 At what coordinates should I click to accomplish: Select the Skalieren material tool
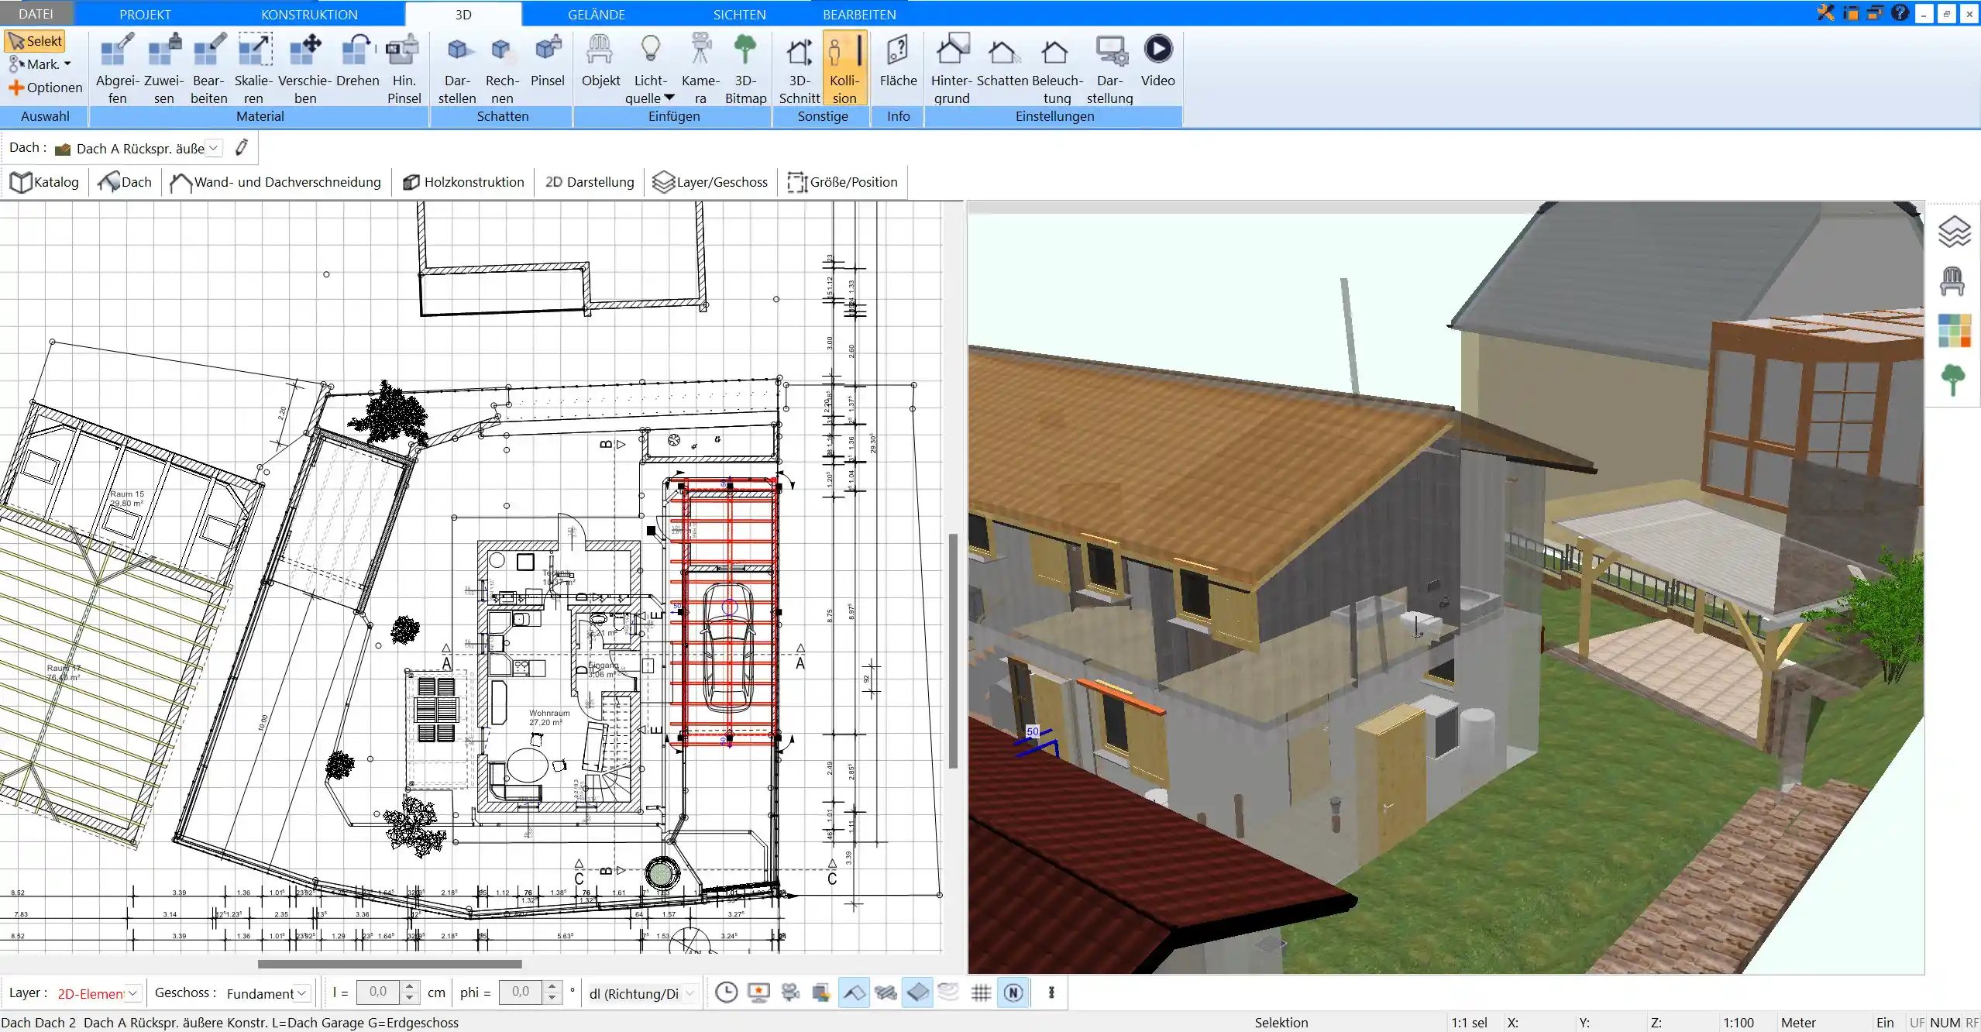click(253, 68)
